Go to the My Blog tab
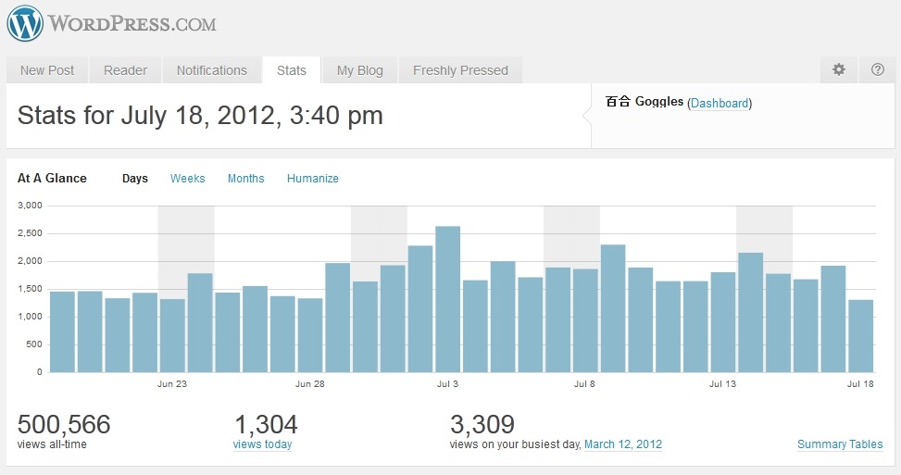 coord(359,70)
